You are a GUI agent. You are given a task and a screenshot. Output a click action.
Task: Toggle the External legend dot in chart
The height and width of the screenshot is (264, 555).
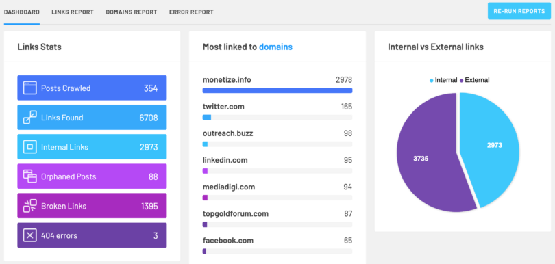point(462,80)
